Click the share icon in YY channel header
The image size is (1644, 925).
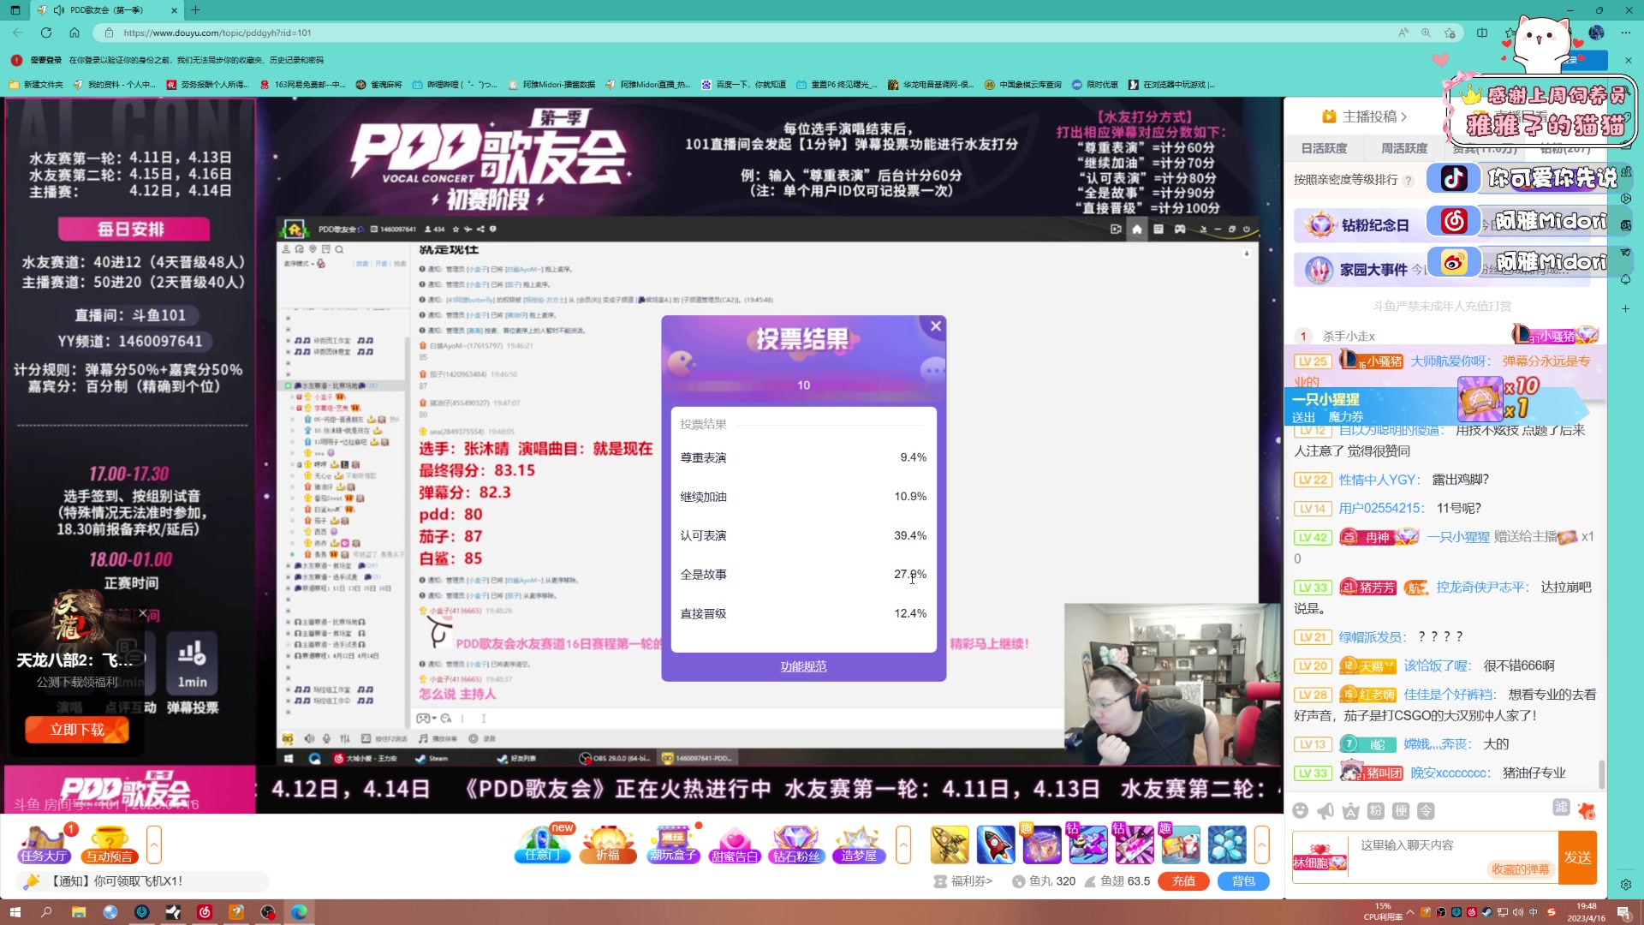pos(479,230)
